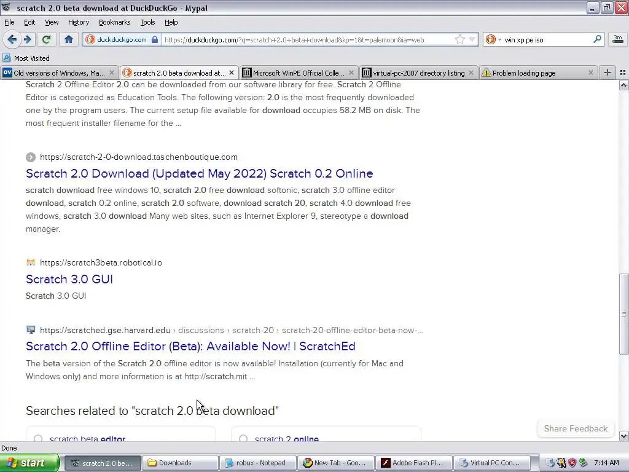Switch to Adobe Flash Player in taskbar
Image resolution: width=629 pixels, height=472 pixels.
point(413,463)
